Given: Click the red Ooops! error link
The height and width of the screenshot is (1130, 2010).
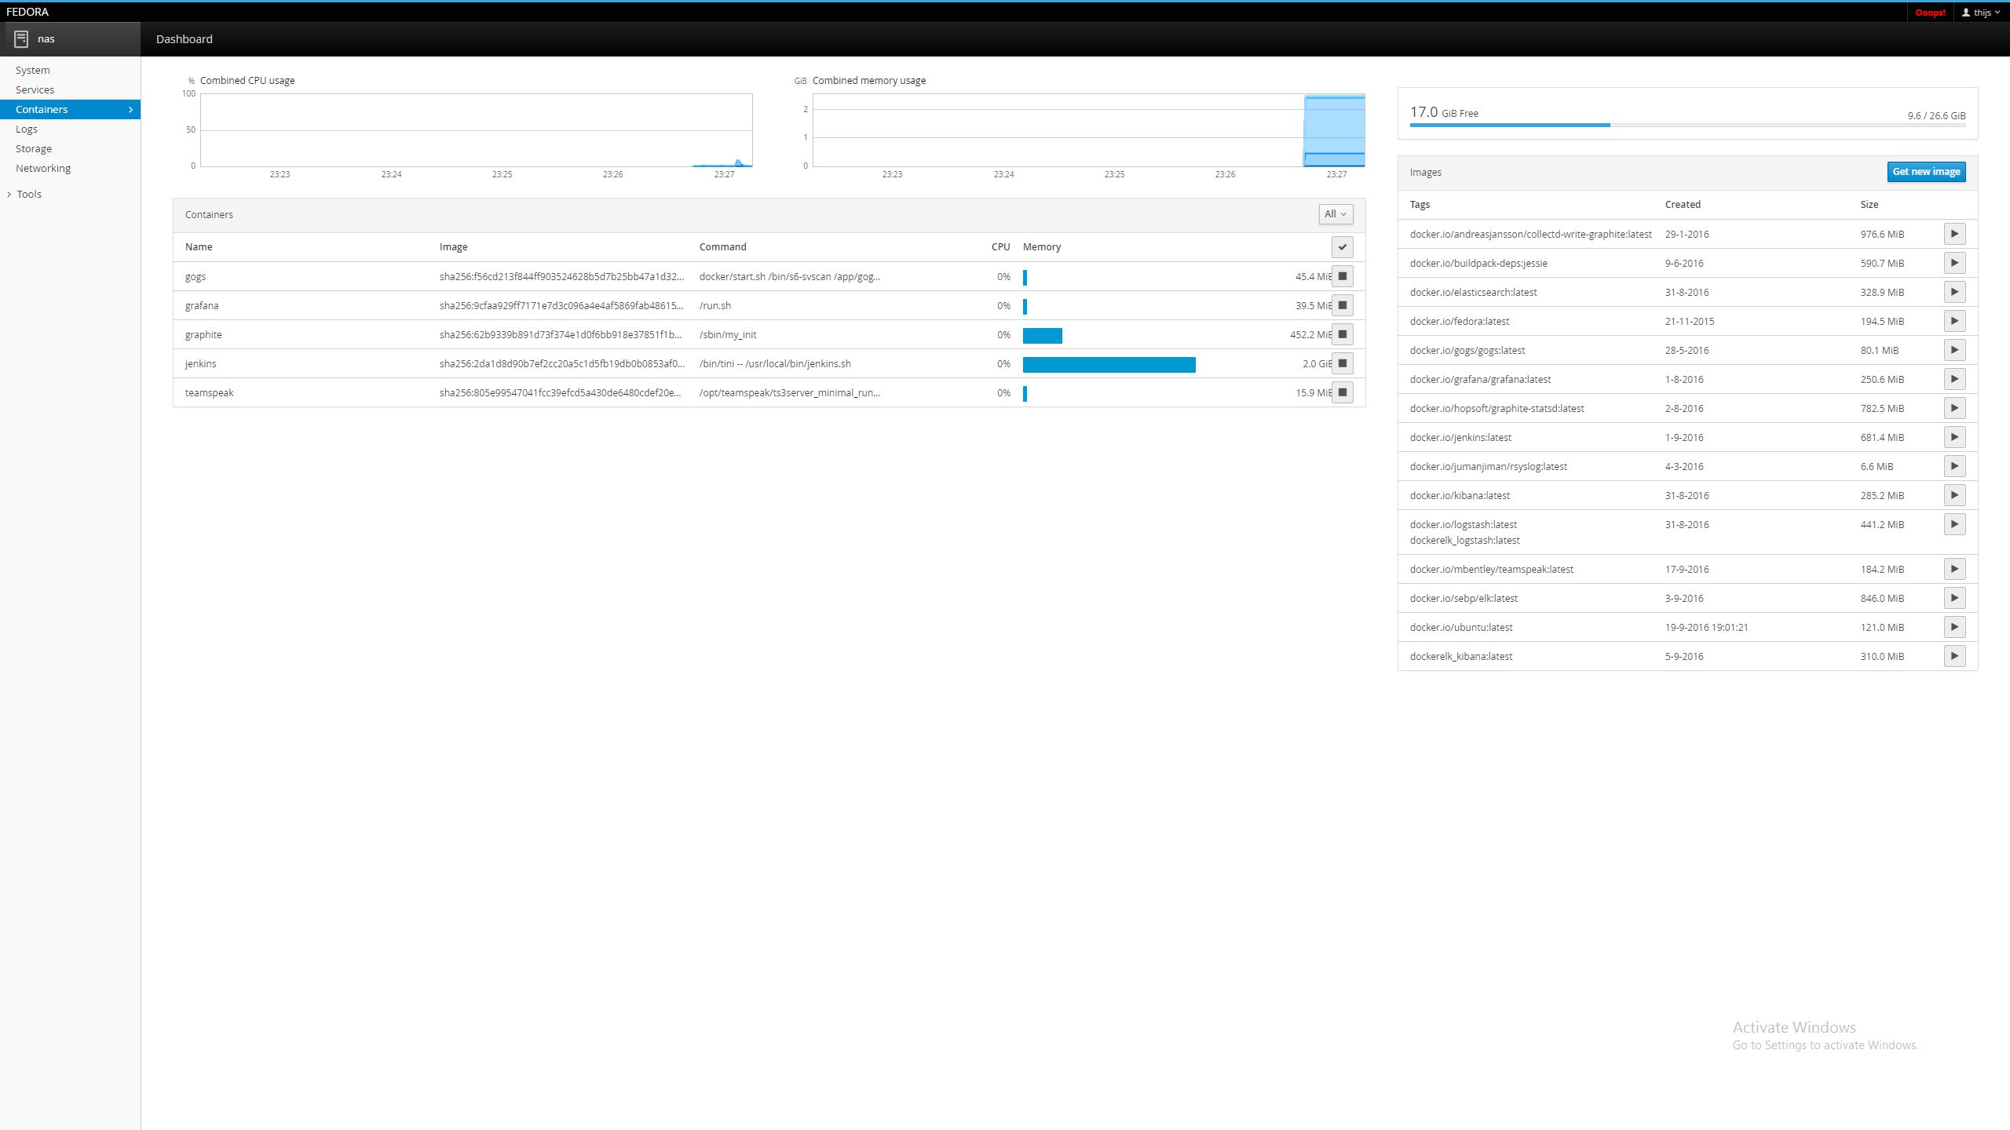Looking at the screenshot, I should point(1930,13).
